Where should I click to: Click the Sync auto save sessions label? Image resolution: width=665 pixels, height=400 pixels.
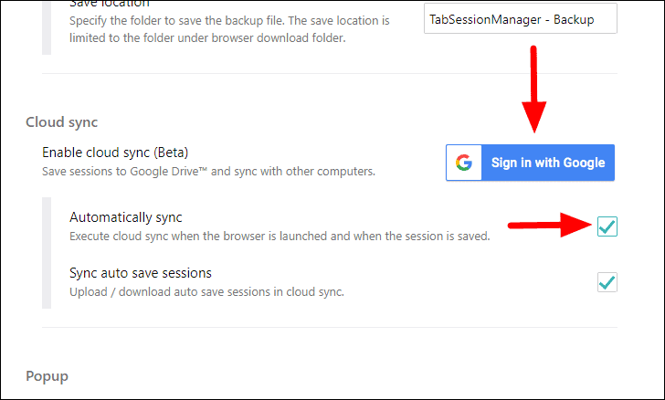[141, 273]
